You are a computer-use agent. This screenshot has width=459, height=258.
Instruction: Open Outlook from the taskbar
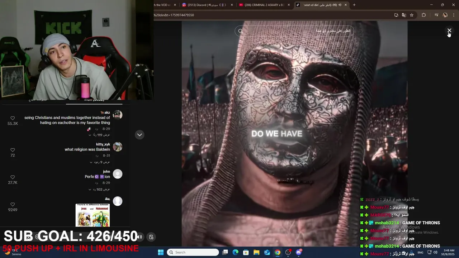click(x=267, y=252)
